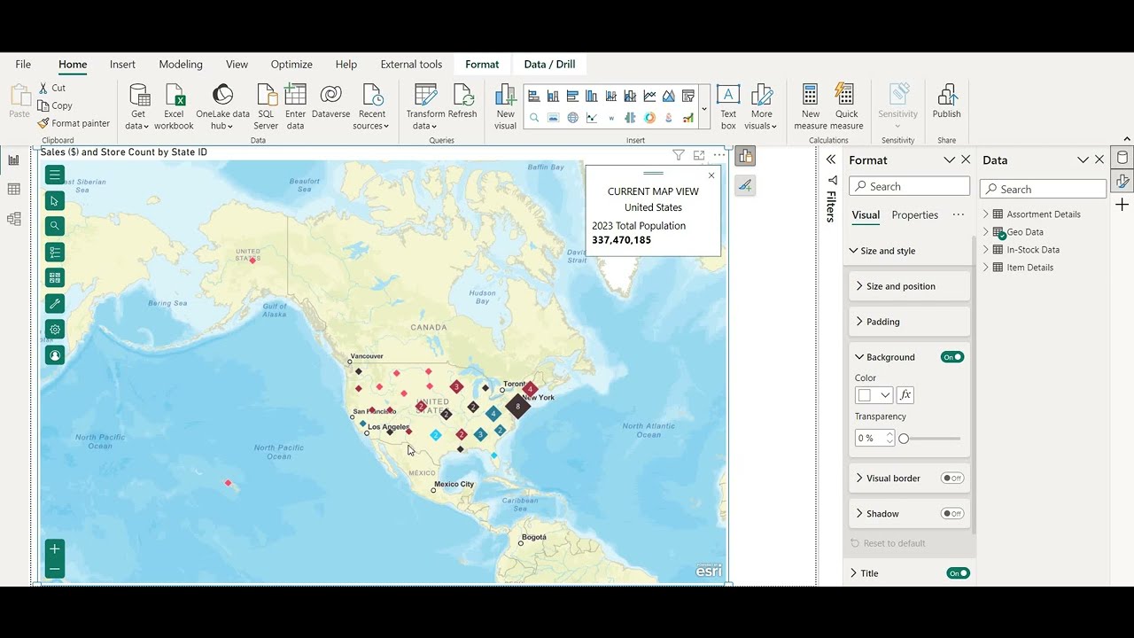Import an Excel workbook
1134x638 pixels.
click(x=174, y=106)
